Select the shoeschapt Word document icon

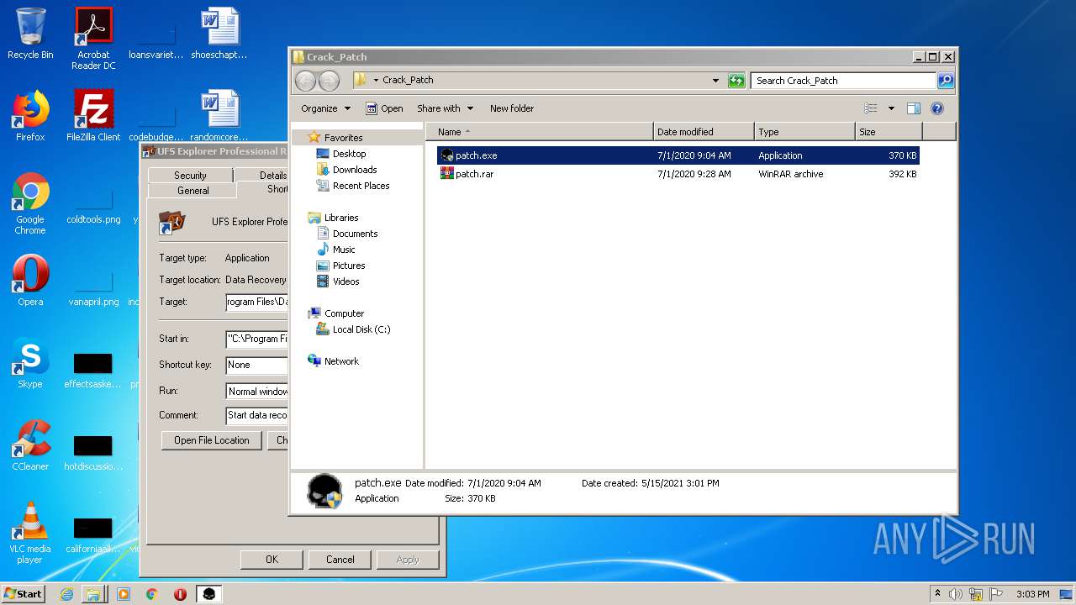(219, 34)
